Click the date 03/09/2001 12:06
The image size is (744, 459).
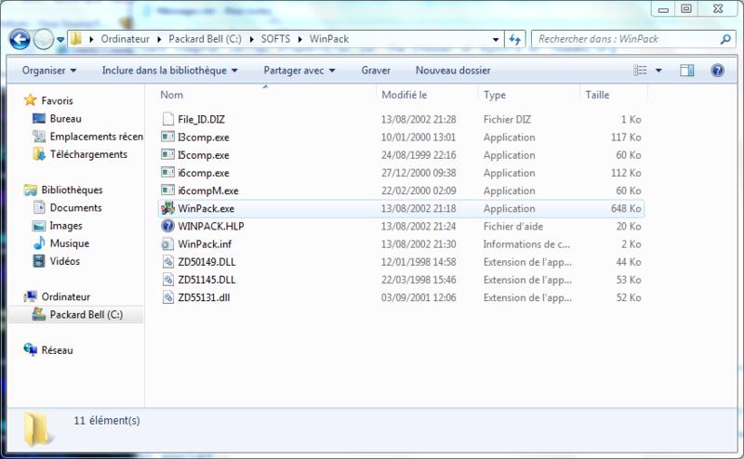click(418, 297)
